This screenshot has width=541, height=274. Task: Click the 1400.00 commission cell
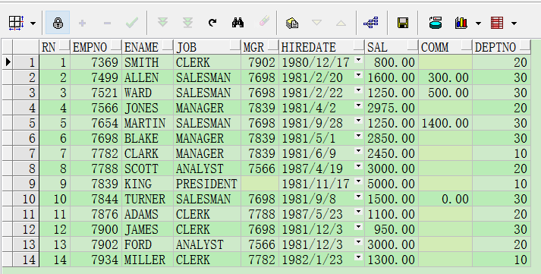coord(445,123)
